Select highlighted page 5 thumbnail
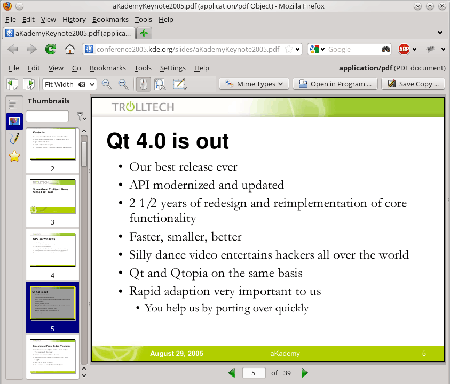Viewport: 450px width, 384px height. [52, 308]
